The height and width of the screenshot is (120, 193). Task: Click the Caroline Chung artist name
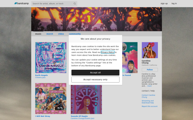146,62
